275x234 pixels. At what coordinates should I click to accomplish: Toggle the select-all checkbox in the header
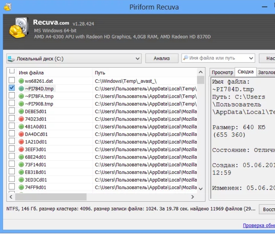(12, 71)
